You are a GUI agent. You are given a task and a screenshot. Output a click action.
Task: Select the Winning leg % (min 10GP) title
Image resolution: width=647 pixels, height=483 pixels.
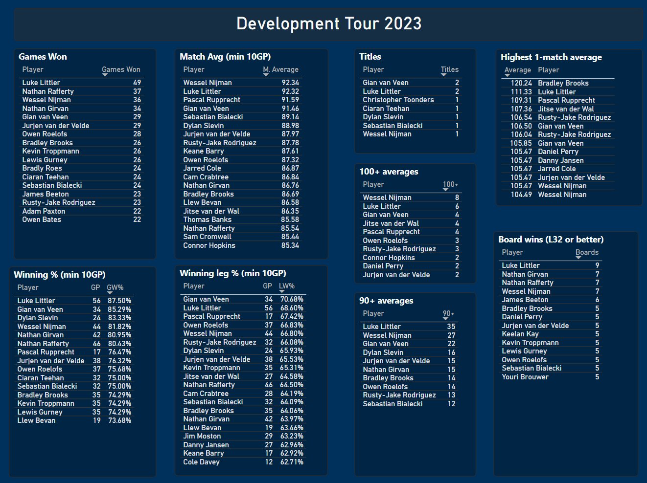pos(233,273)
